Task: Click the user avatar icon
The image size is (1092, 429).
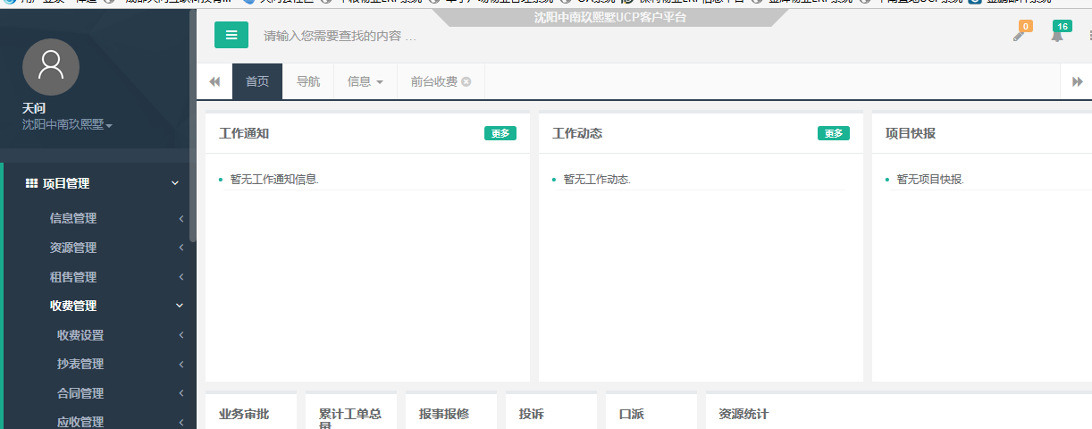Action: pyautogui.click(x=51, y=67)
